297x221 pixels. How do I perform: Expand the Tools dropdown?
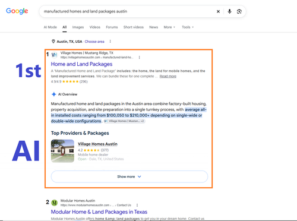[x=188, y=27]
